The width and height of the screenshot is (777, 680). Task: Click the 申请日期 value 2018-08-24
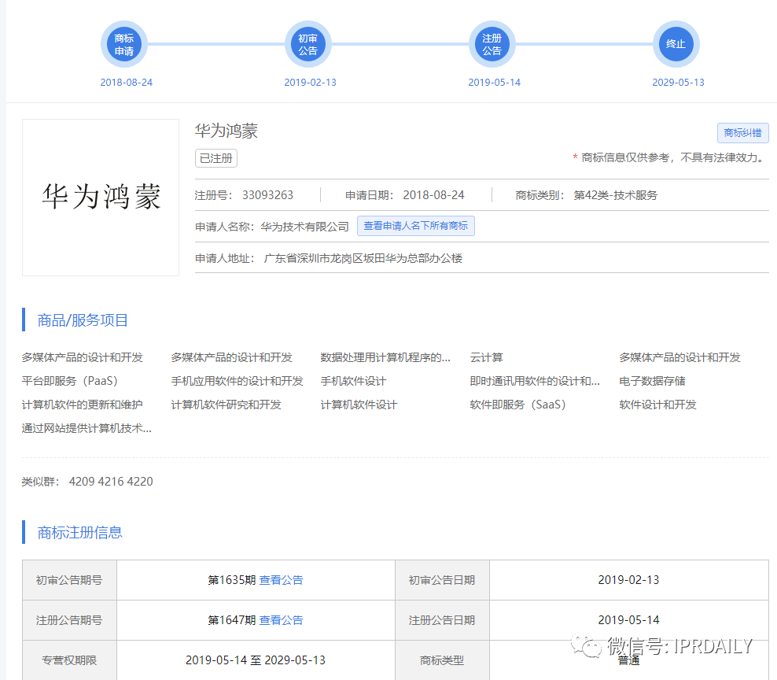coord(433,195)
